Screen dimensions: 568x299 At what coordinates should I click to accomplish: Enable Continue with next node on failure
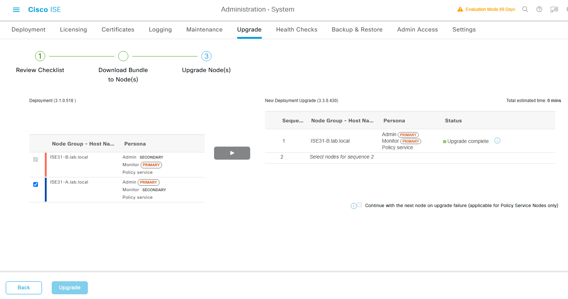point(359,205)
